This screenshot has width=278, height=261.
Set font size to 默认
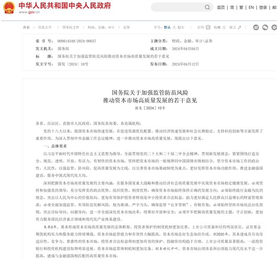coord(167,27)
